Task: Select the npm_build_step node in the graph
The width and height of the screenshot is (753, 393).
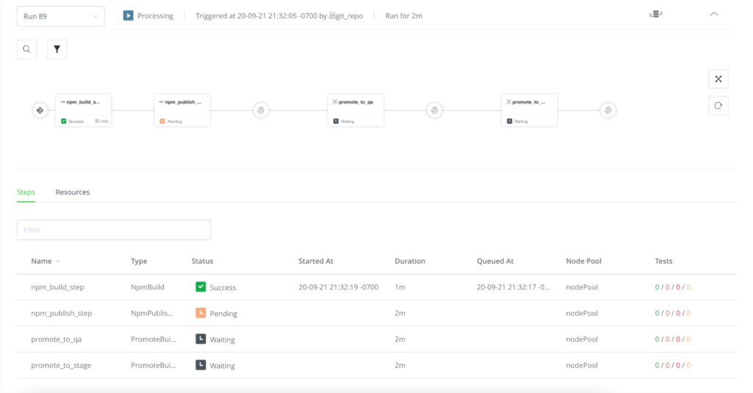Action: tap(83, 110)
